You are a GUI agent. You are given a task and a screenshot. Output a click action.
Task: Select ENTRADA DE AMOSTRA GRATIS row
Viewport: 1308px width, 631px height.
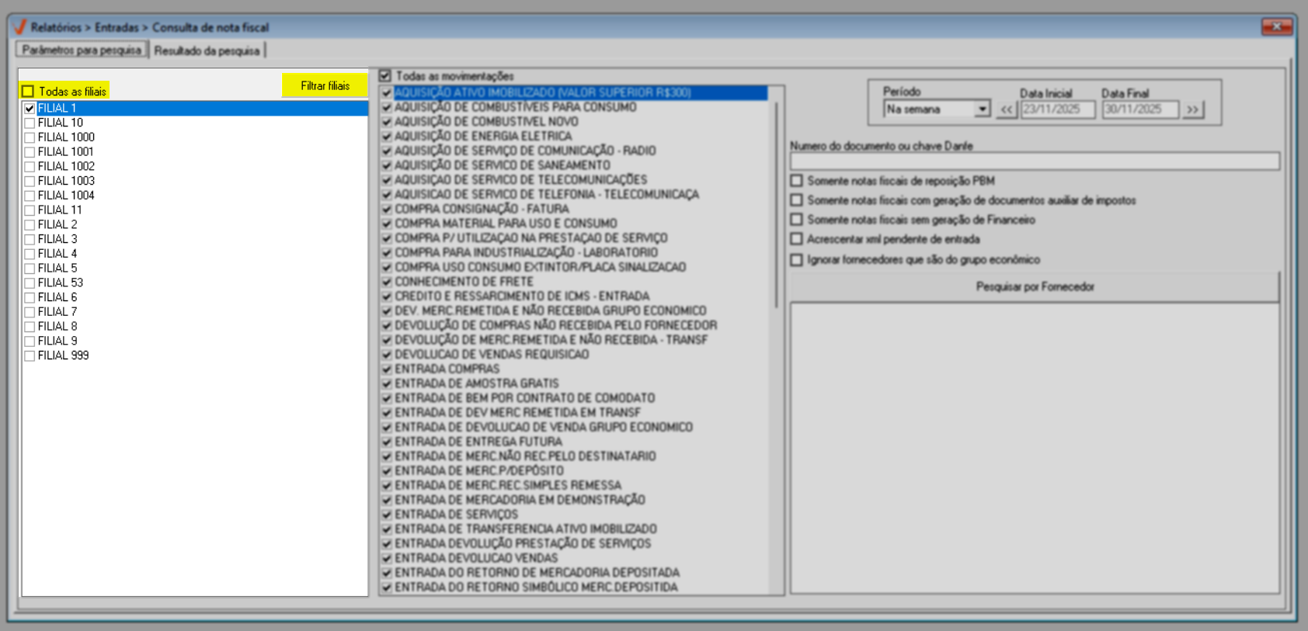476,383
